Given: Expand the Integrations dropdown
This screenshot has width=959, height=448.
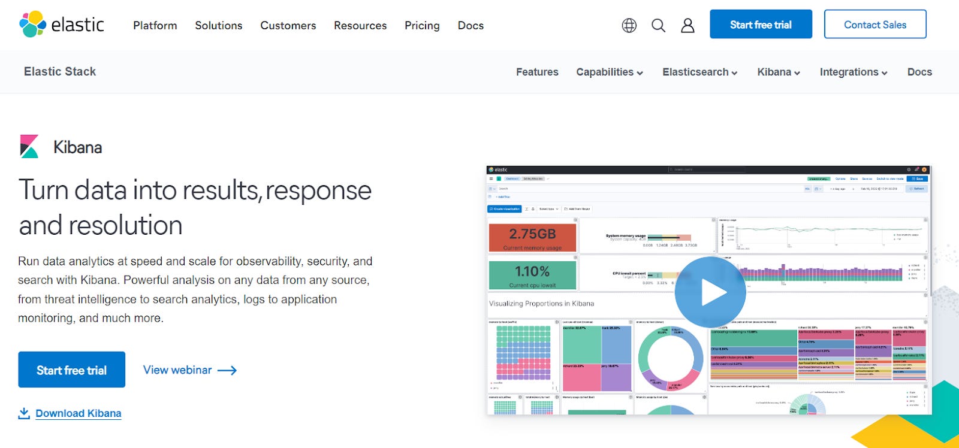Looking at the screenshot, I should 854,72.
